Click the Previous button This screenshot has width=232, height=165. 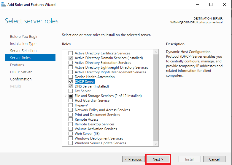coord(133,159)
